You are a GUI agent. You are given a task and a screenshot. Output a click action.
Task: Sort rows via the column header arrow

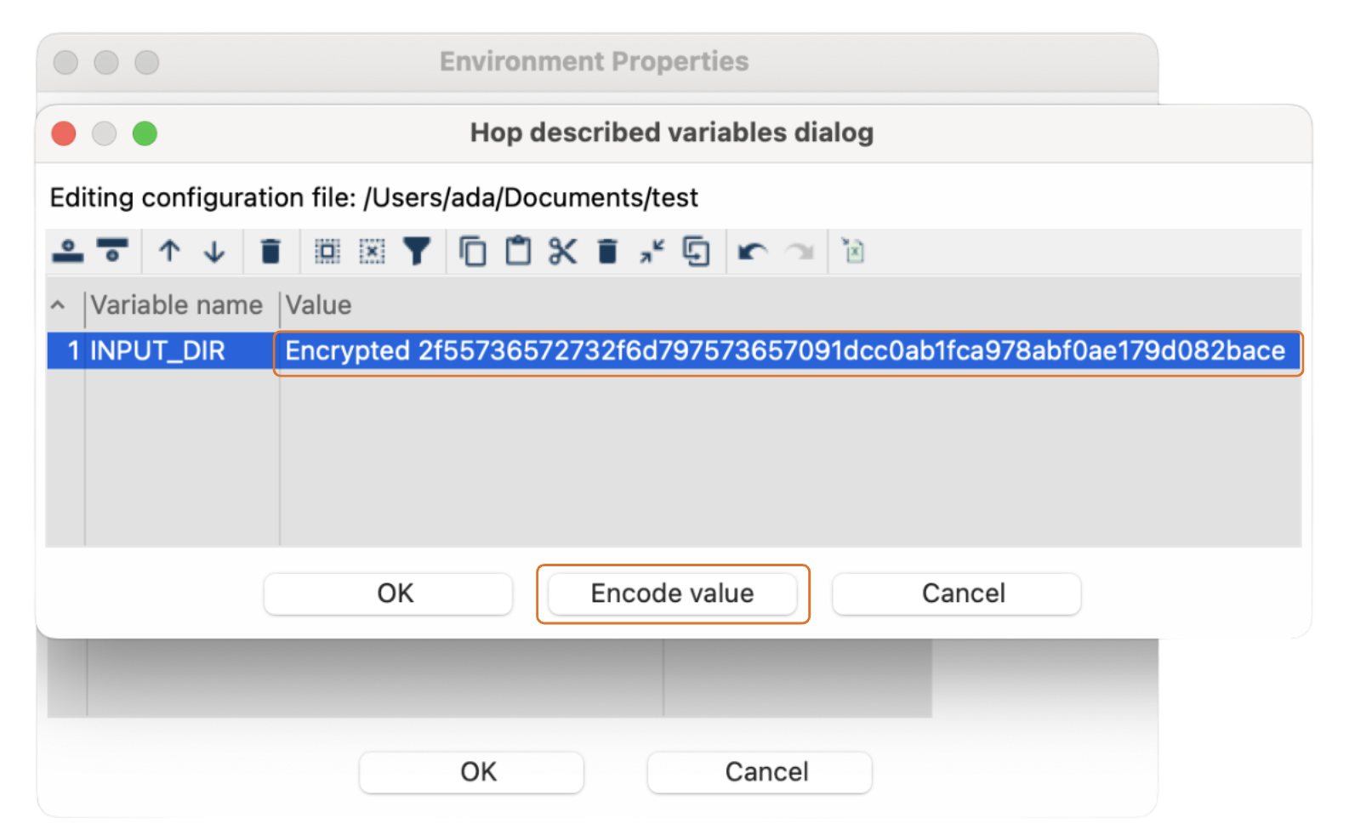tap(58, 305)
